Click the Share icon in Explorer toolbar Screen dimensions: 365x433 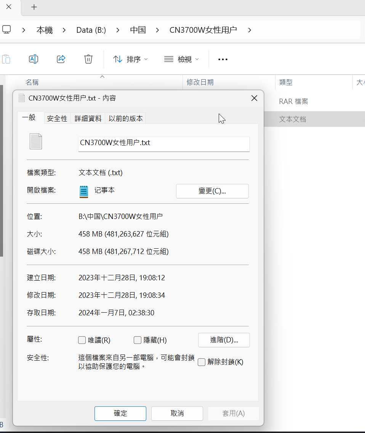tap(61, 59)
